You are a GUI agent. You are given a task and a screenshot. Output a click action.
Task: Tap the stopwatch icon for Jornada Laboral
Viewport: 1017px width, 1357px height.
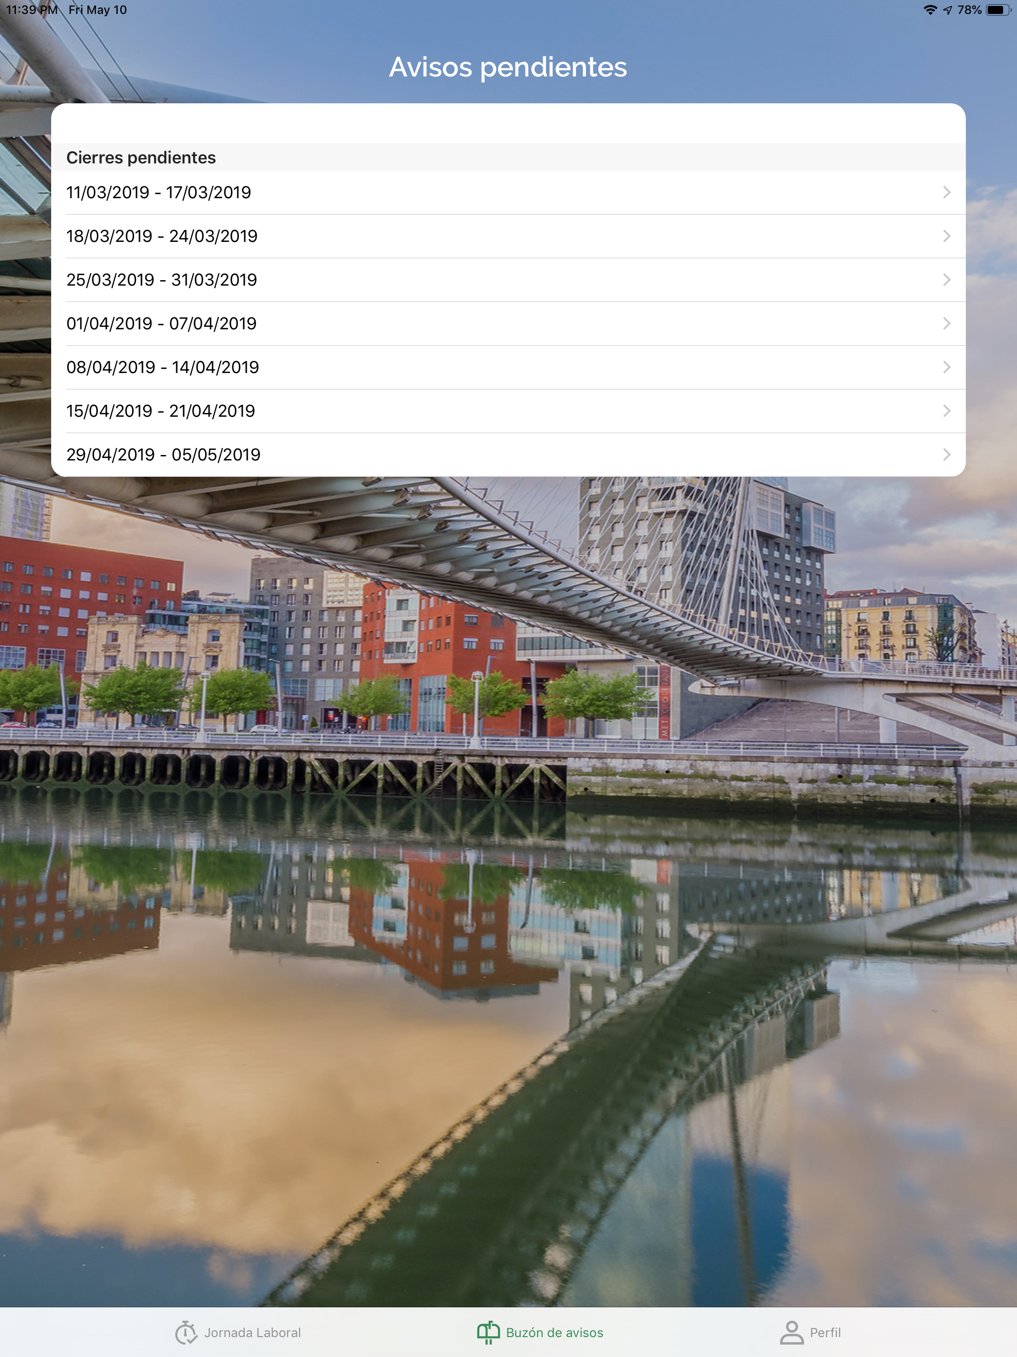[186, 1333]
